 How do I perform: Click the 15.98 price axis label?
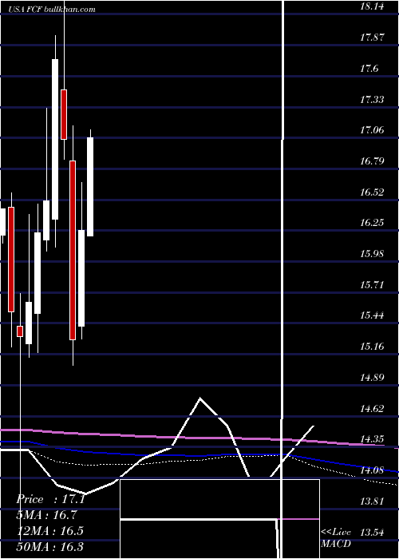pos(372,253)
